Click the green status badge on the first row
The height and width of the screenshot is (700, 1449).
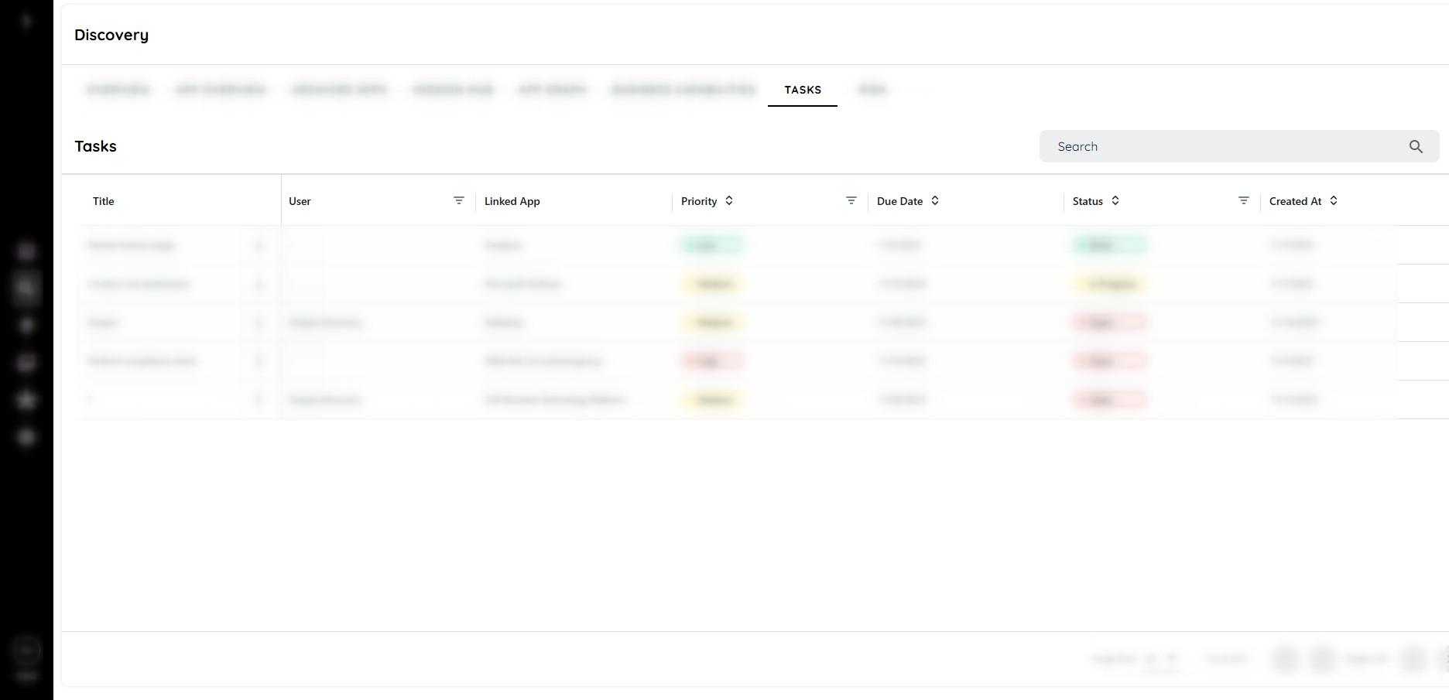[x=1109, y=244]
